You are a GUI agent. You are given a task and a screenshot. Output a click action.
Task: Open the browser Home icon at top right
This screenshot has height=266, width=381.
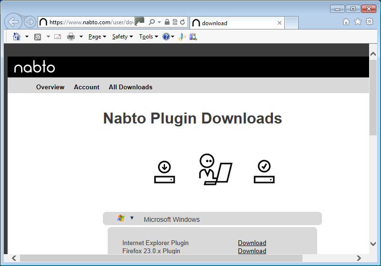[346, 22]
